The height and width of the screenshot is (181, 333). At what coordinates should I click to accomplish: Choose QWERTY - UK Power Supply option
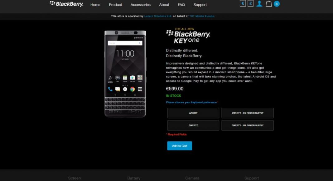(248, 125)
